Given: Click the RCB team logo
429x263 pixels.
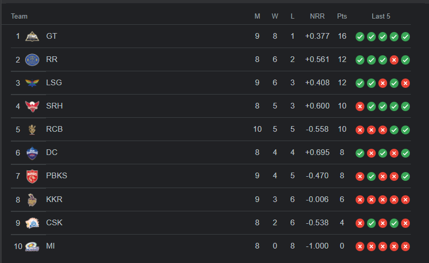Looking at the screenshot, I should click(x=33, y=129).
